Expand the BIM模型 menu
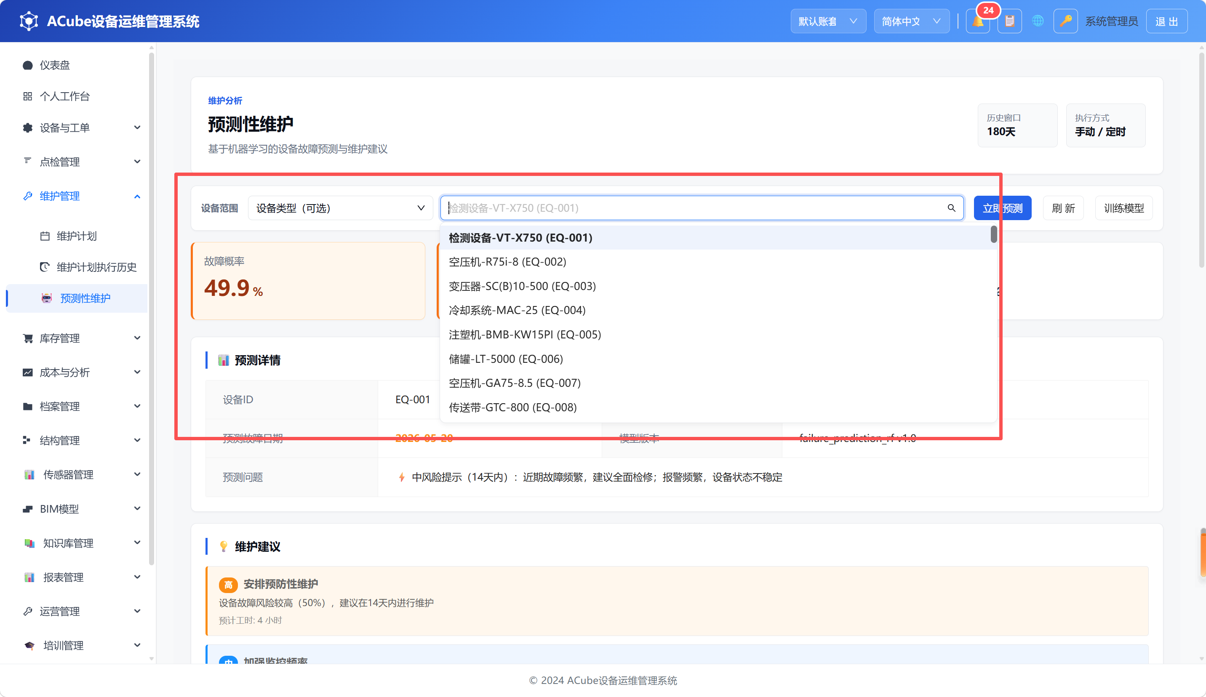The width and height of the screenshot is (1206, 697). pyautogui.click(x=81, y=508)
